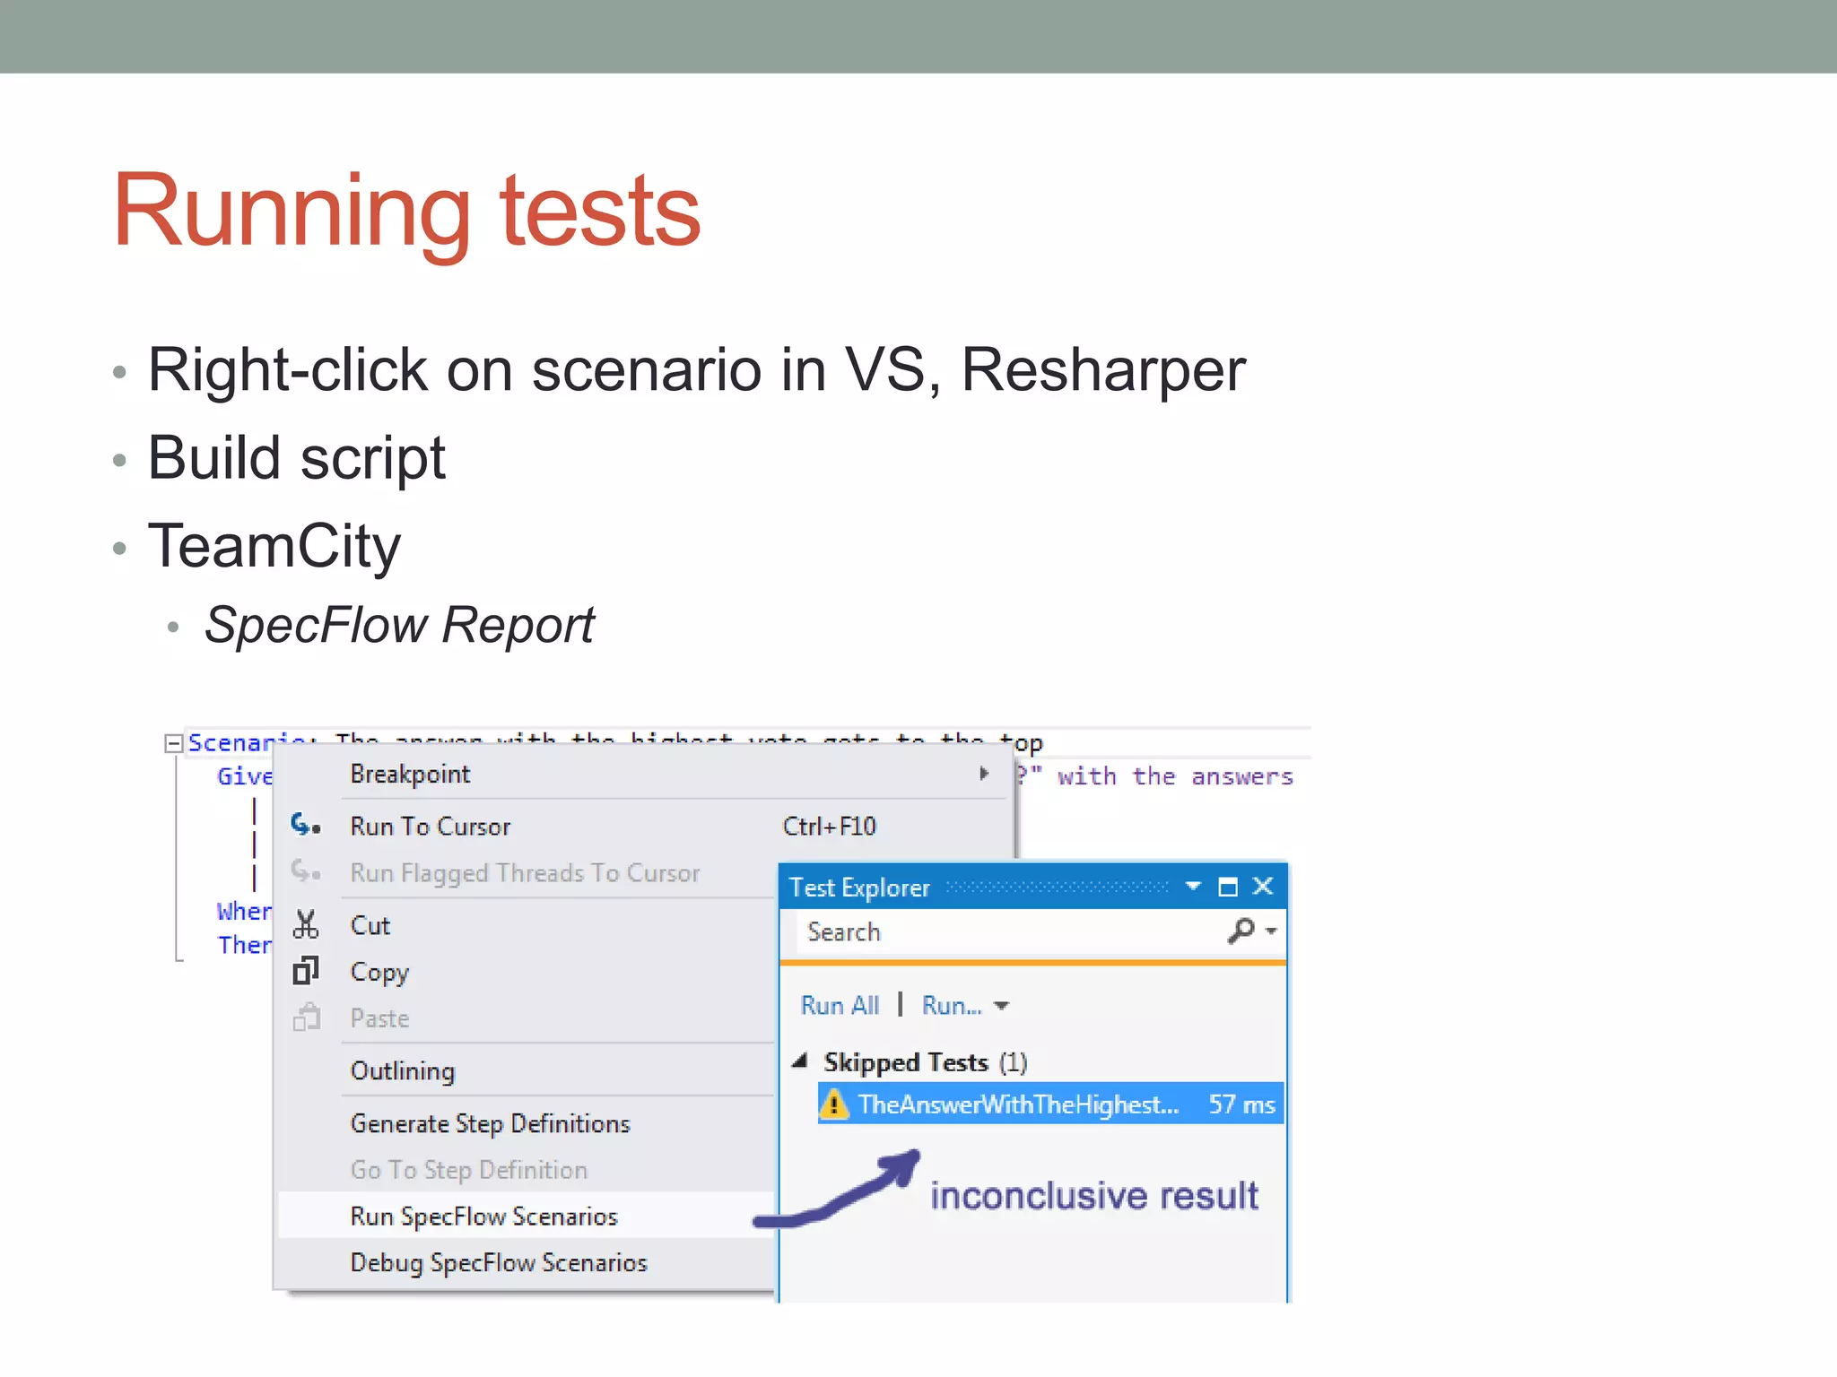Choose Generate Step Definitions
This screenshot has height=1377, width=1837.
click(490, 1123)
